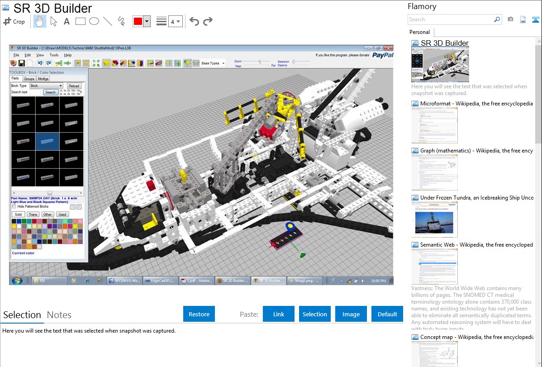Switch to the Minifigs tab in the toolbox
542x367 pixels.
click(43, 79)
